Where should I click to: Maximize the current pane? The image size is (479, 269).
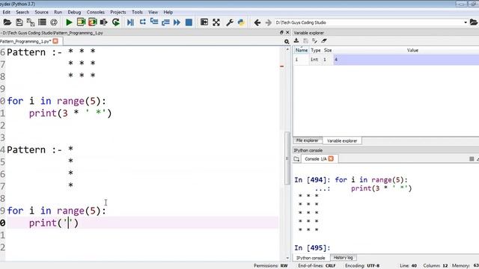coord(204,22)
